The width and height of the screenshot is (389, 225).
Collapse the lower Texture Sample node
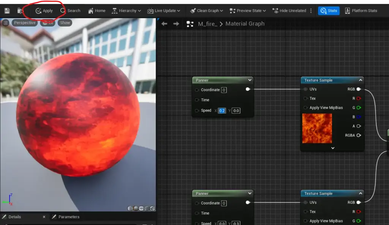click(361, 193)
